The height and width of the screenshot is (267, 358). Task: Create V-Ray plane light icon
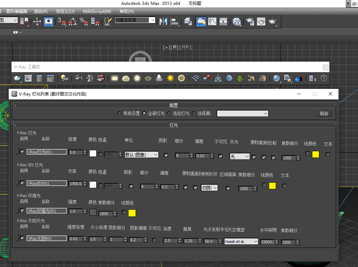point(115,78)
